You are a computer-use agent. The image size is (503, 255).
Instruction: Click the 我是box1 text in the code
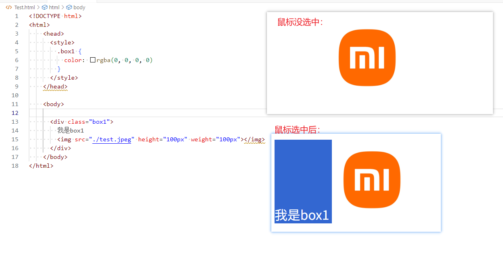click(71, 131)
